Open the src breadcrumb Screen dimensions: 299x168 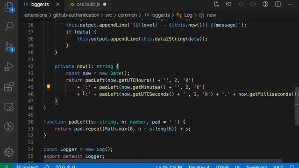(x=108, y=15)
